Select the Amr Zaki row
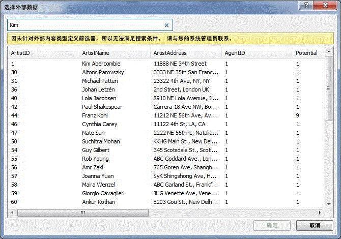The height and width of the screenshot is (239, 341). point(166,167)
